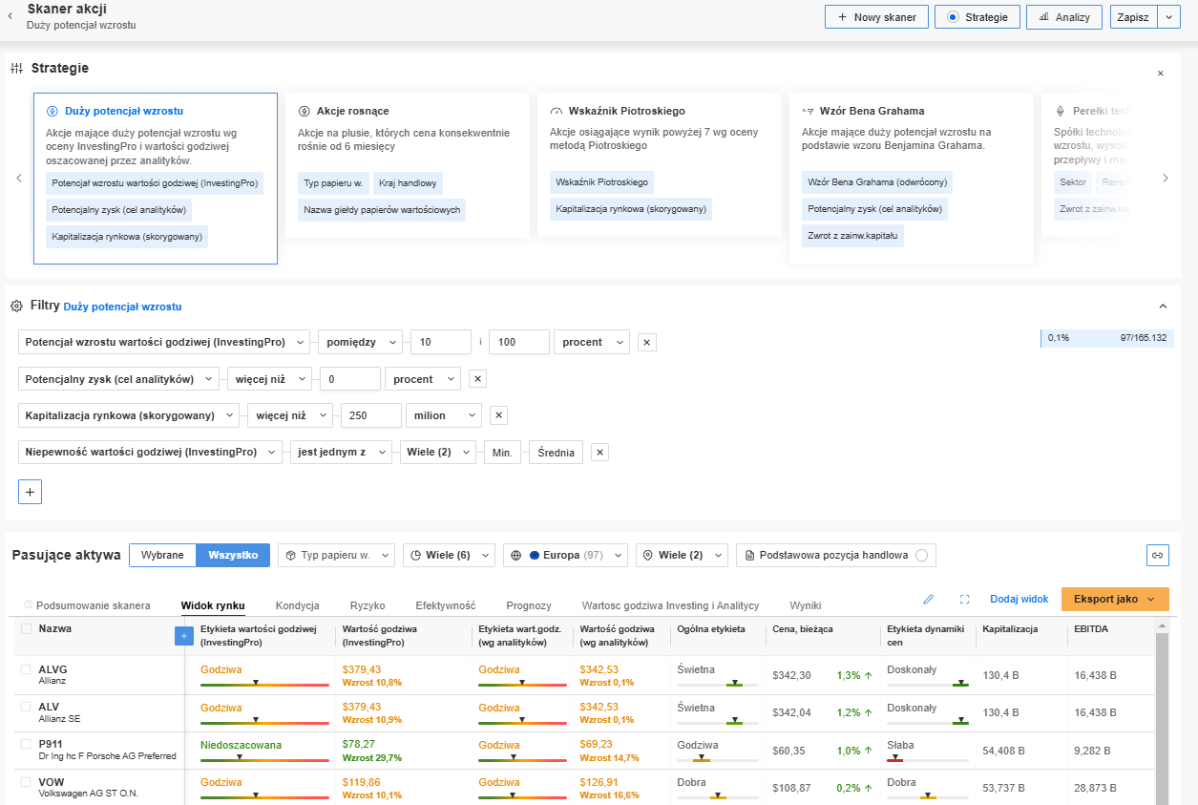
Task: Expand table to fullscreen
Action: (x=964, y=600)
